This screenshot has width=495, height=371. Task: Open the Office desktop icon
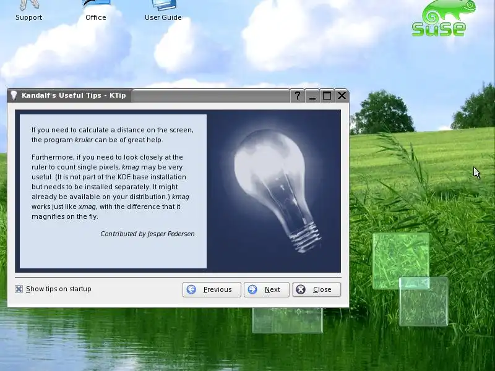[96, 11]
